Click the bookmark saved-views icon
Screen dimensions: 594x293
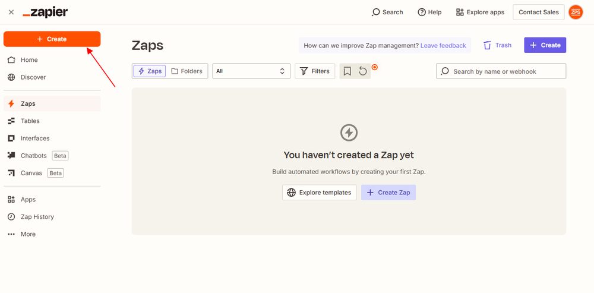(347, 71)
